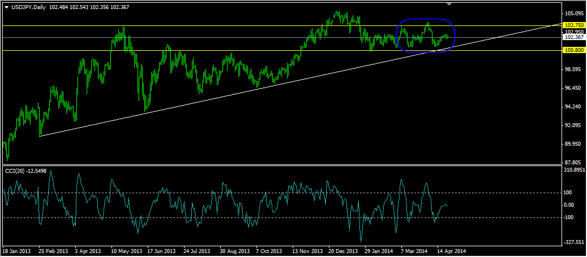This screenshot has height=257, width=587.
Task: Click the 14 Apr 2014 date label
Action: (x=451, y=251)
